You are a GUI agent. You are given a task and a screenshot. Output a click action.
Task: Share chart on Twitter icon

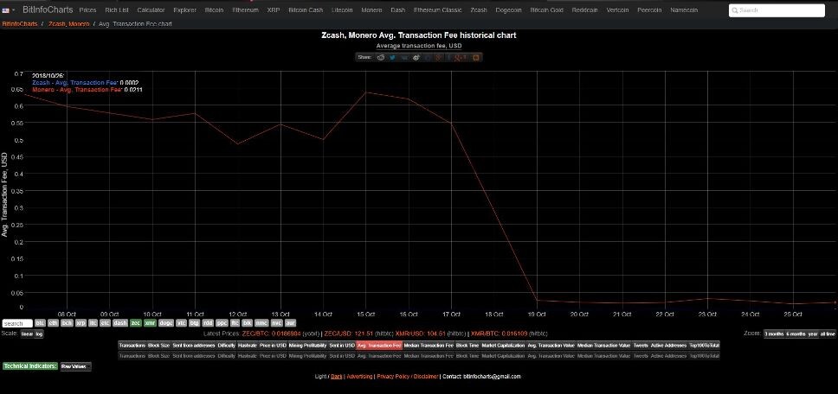point(392,58)
